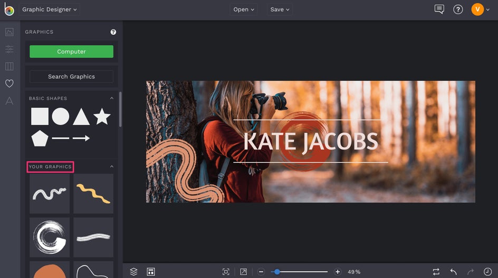Click the zoom in plus button
This screenshot has width=498, height=278.
[338, 272]
